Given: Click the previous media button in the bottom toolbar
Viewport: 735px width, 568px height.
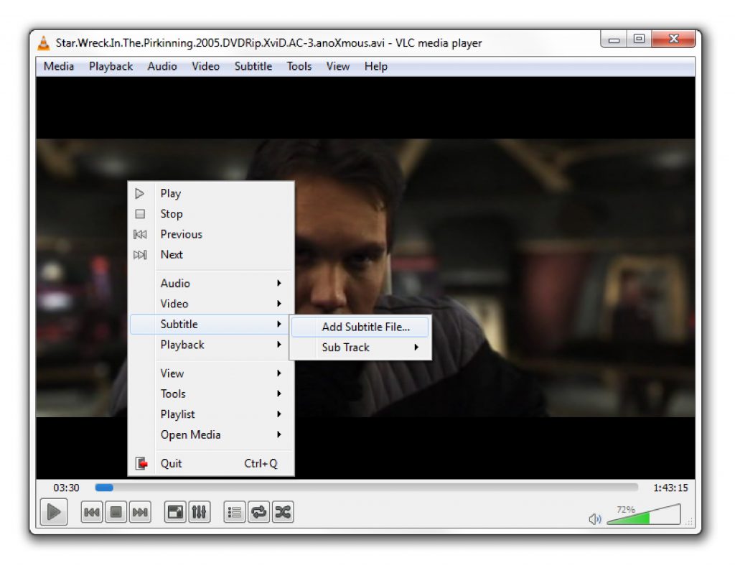Looking at the screenshot, I should coord(92,512).
